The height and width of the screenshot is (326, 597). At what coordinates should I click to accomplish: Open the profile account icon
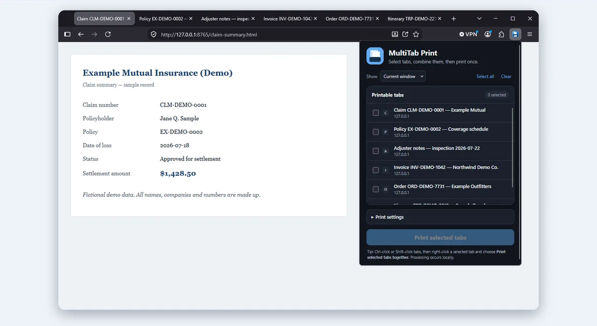pos(488,34)
